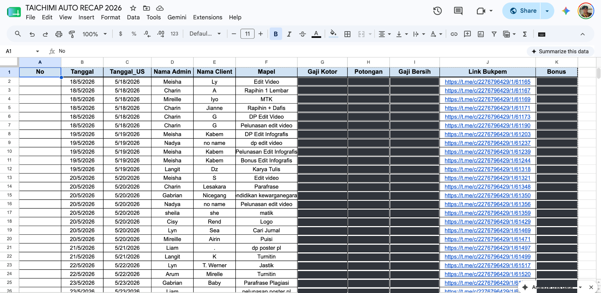Open the zoom 100% dropdown
Screen dimensions: 601x293
tap(94, 34)
